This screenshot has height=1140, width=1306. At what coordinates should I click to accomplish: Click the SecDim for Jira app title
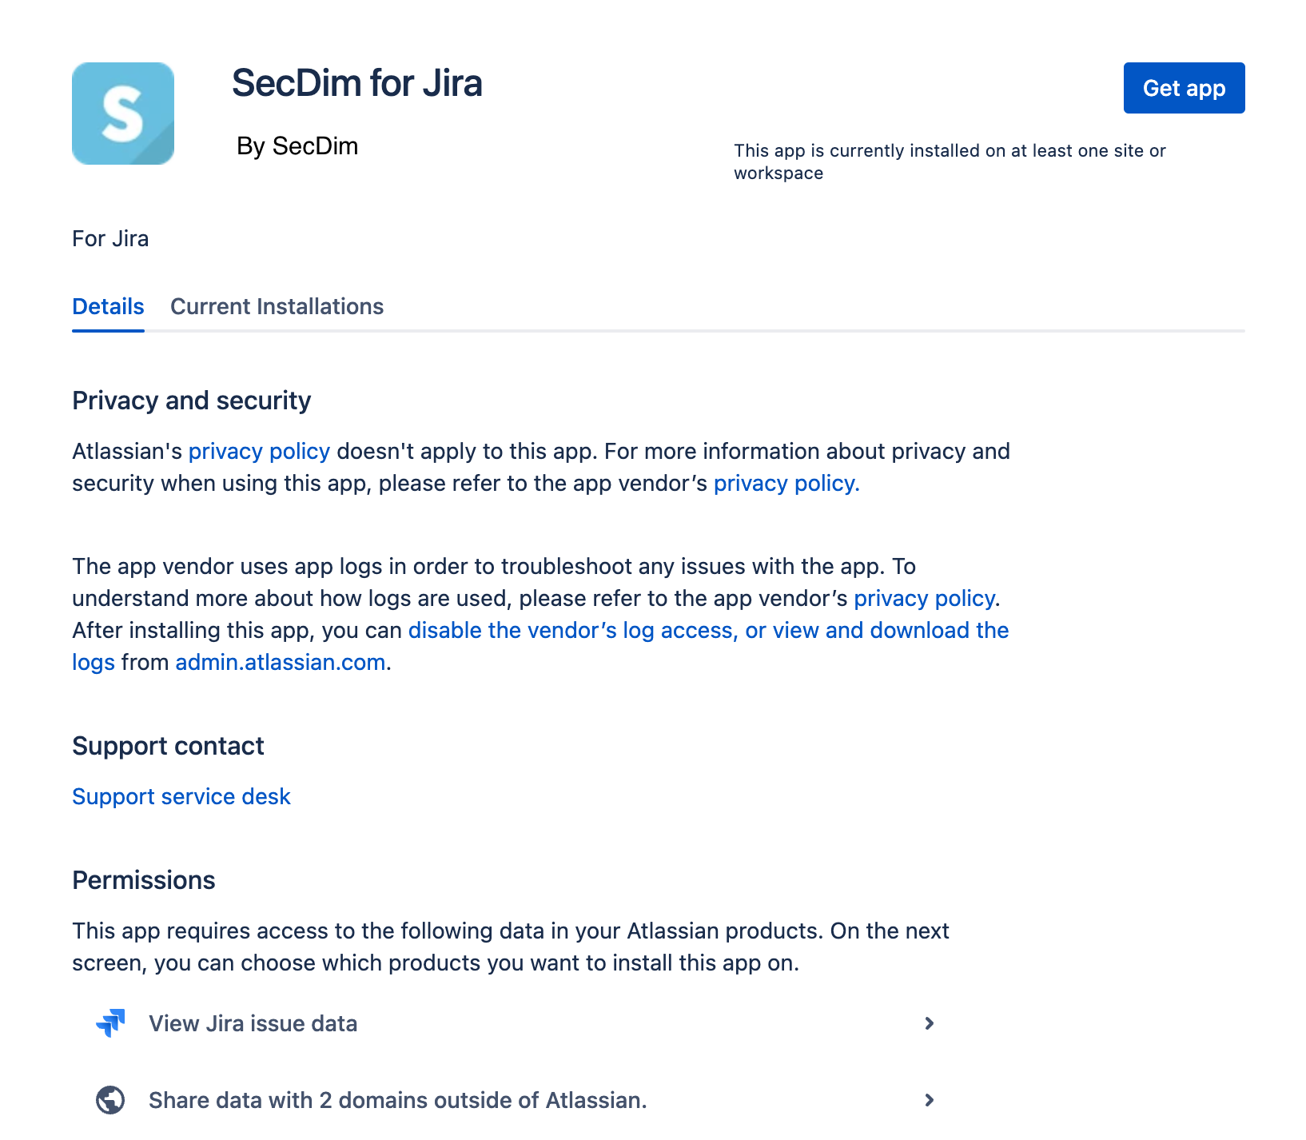click(357, 82)
